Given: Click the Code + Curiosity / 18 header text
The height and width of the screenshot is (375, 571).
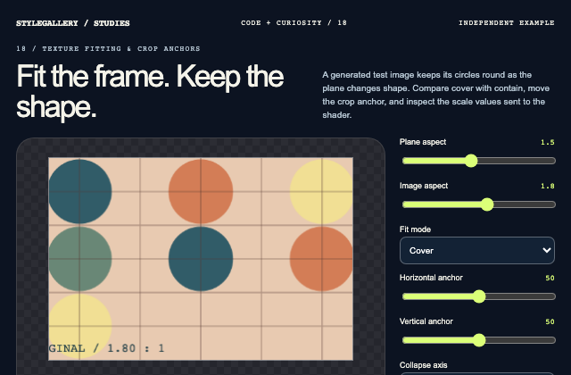Looking at the screenshot, I should [294, 22].
